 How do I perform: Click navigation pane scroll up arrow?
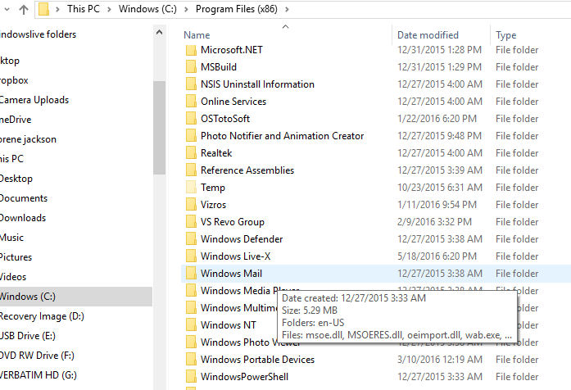[159, 33]
